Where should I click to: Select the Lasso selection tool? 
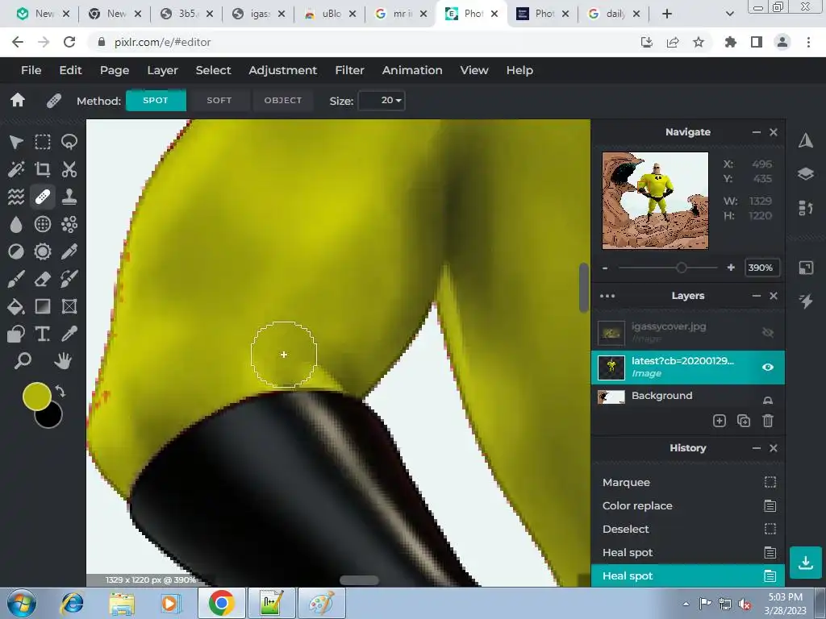point(69,142)
